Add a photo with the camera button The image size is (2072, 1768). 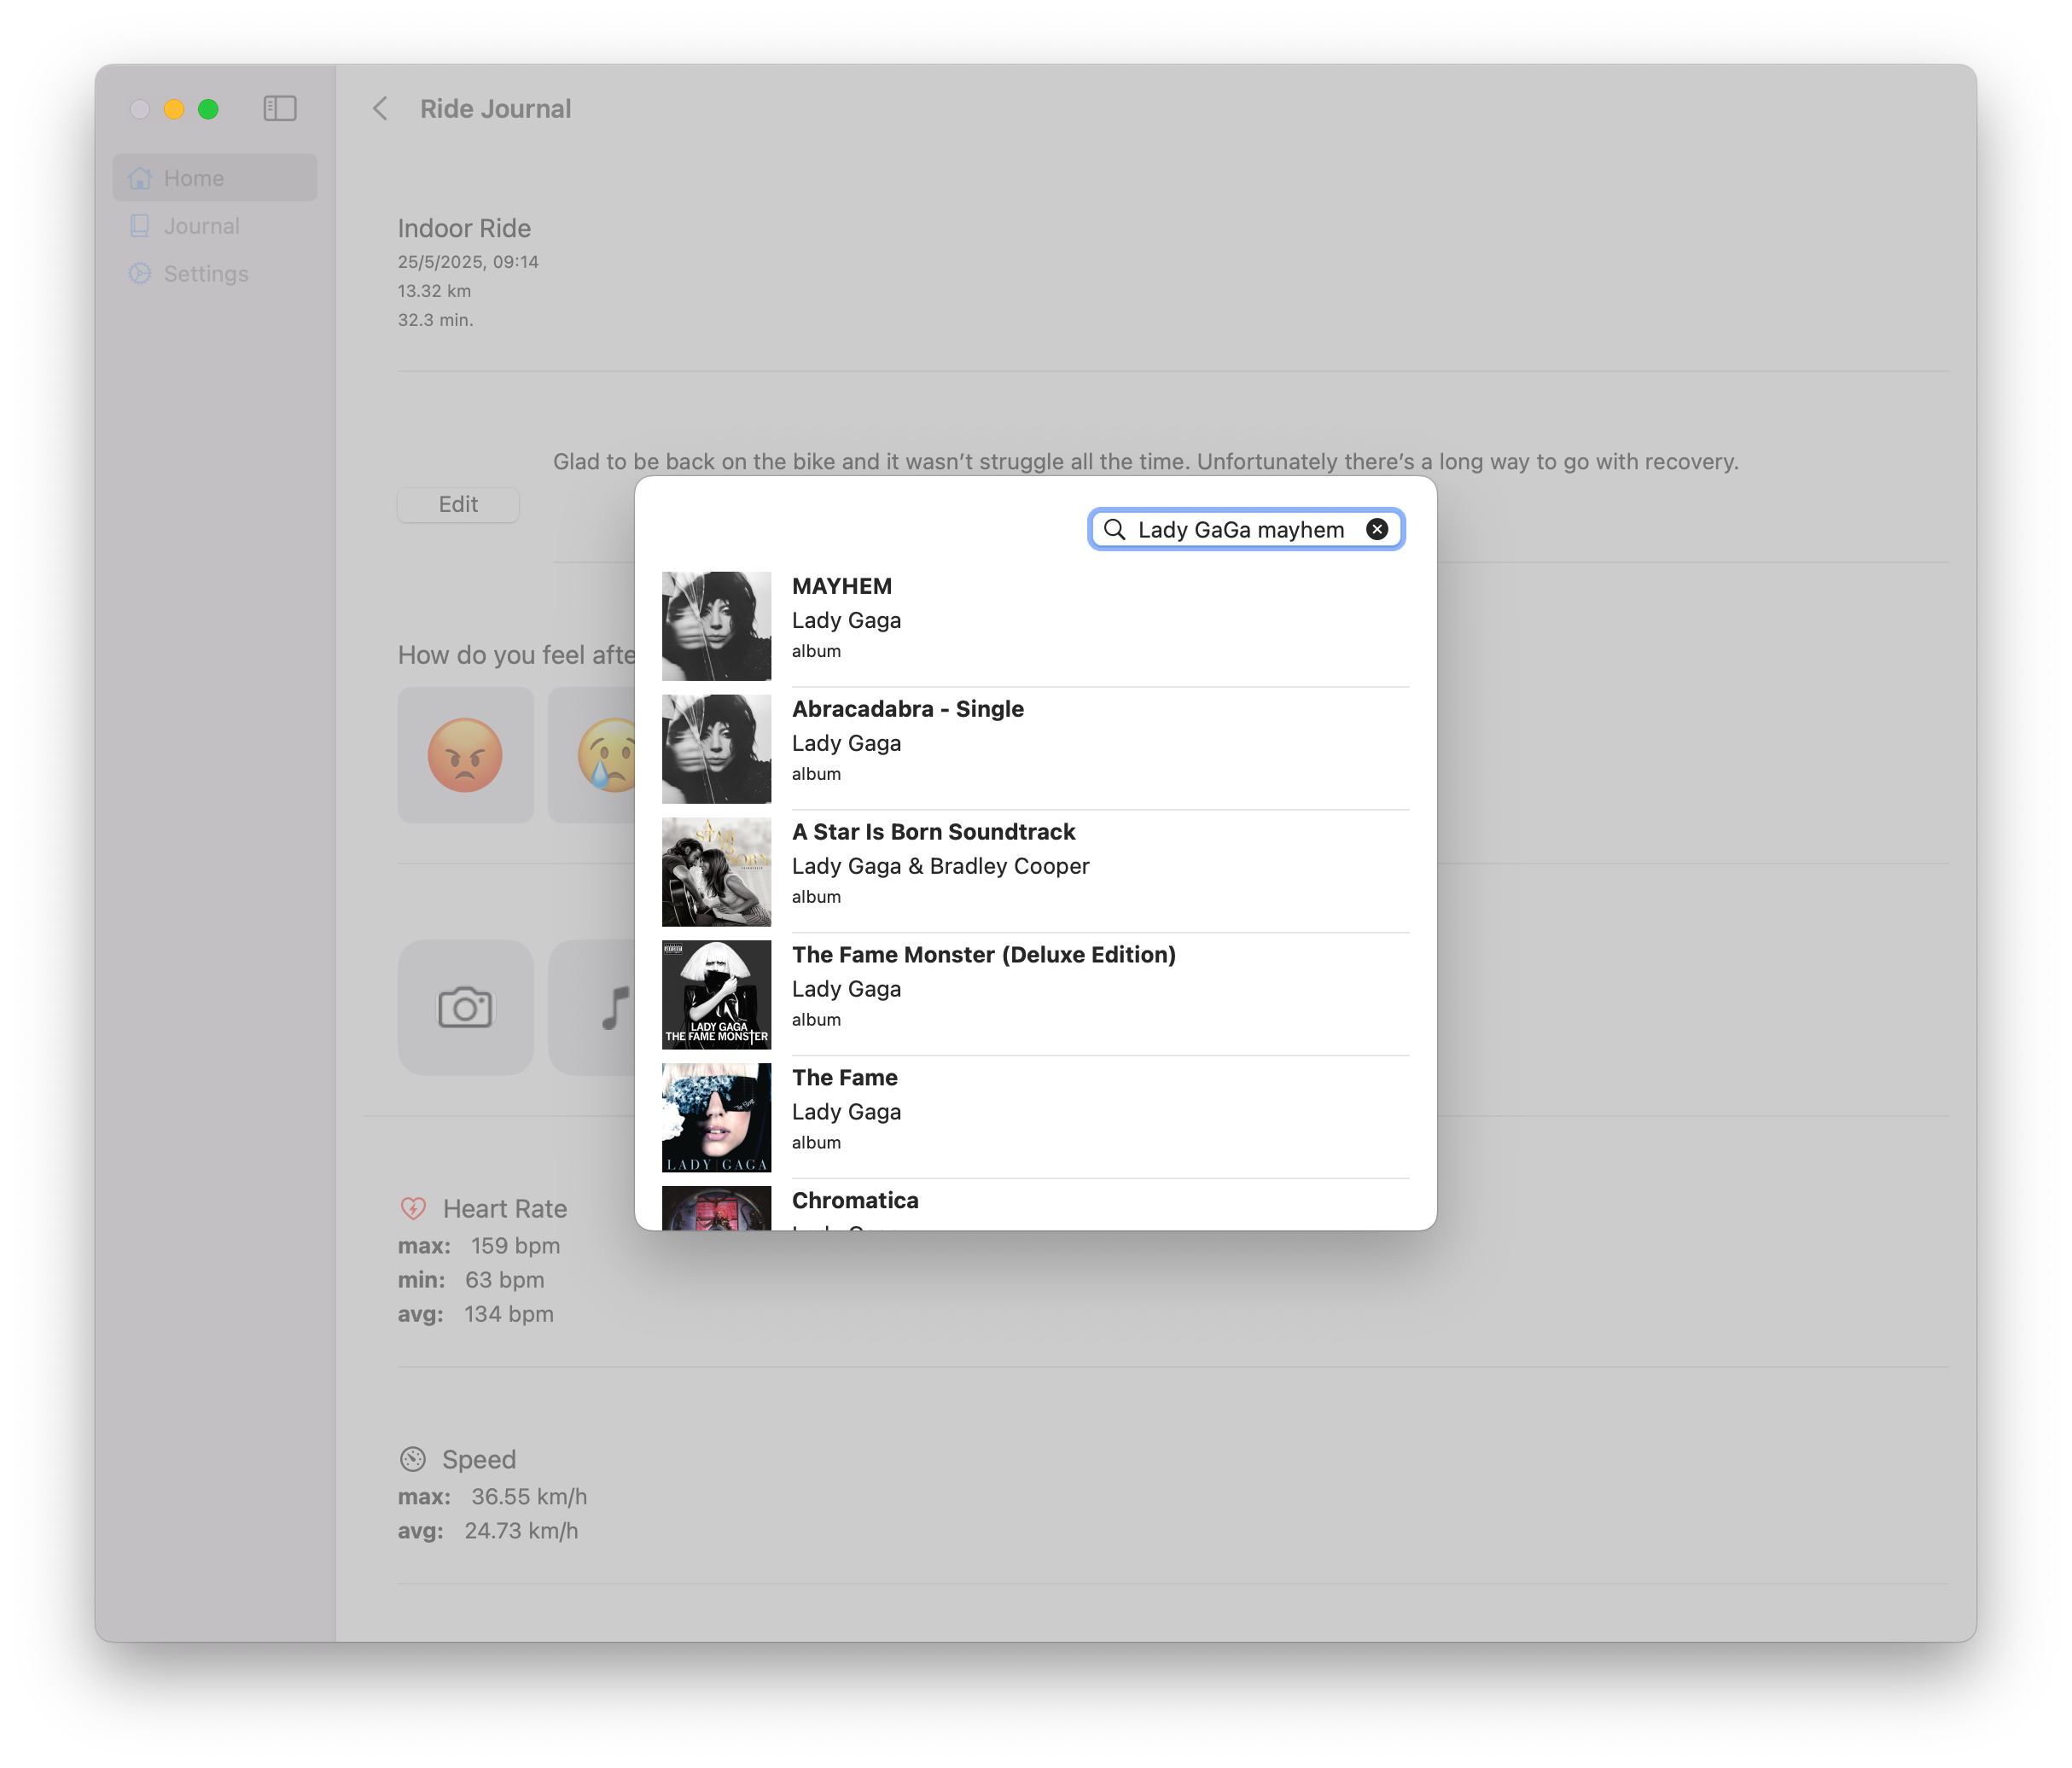click(465, 1007)
